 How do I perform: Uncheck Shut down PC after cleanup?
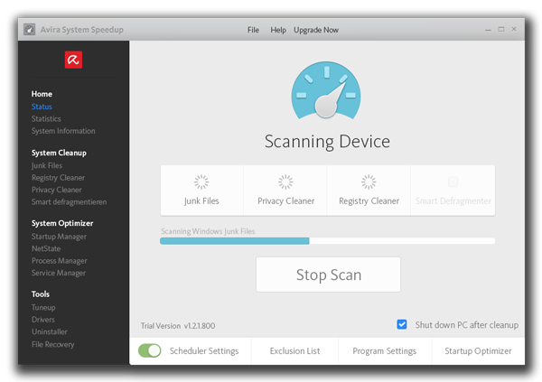coord(402,324)
